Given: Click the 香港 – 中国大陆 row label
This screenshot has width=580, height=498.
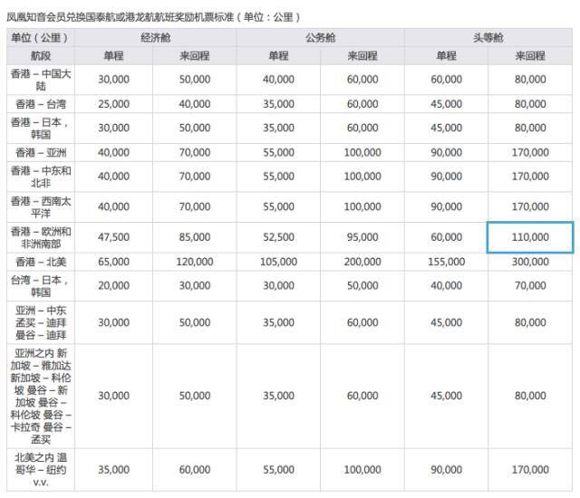Looking at the screenshot, I should coord(41,80).
